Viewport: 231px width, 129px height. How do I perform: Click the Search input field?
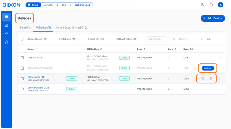coord(179,39)
